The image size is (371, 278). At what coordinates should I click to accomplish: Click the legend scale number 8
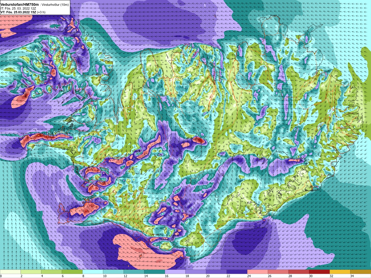83,276
